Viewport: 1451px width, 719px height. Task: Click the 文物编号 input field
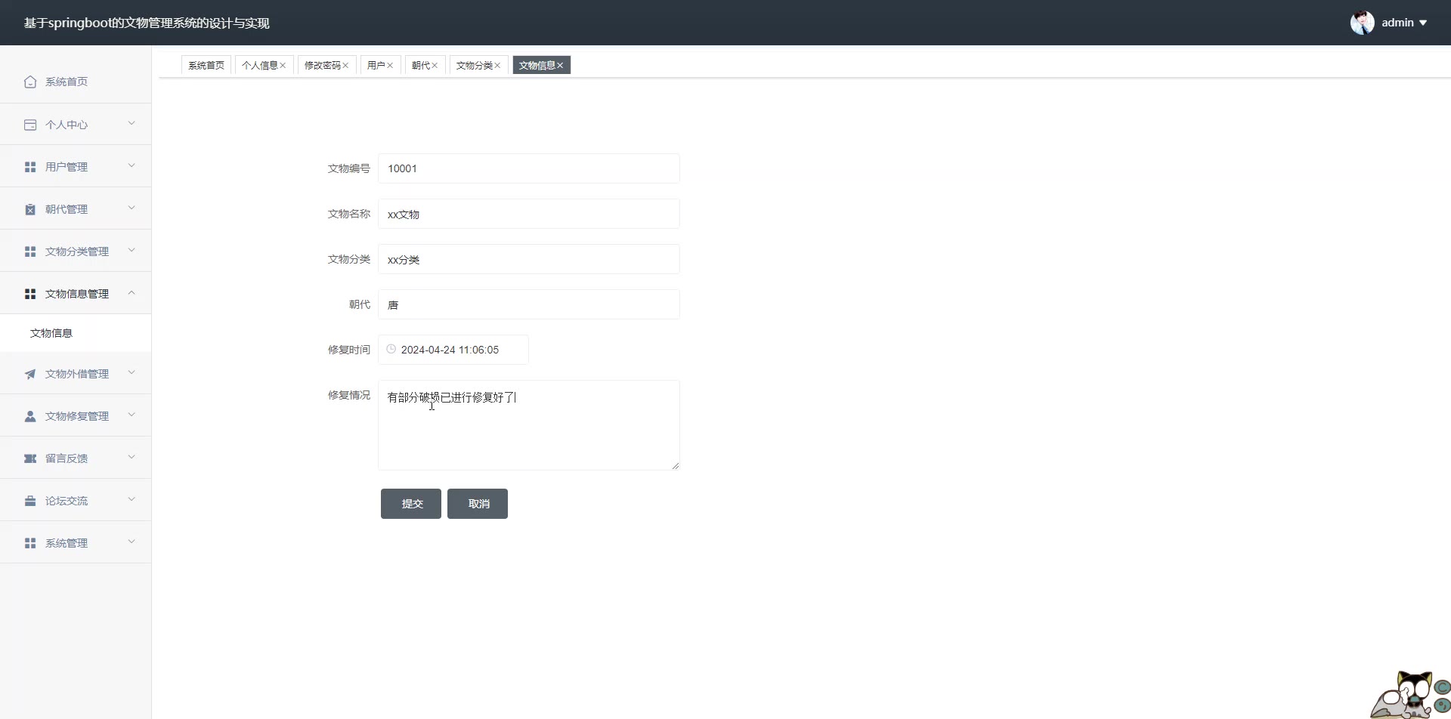(529, 168)
